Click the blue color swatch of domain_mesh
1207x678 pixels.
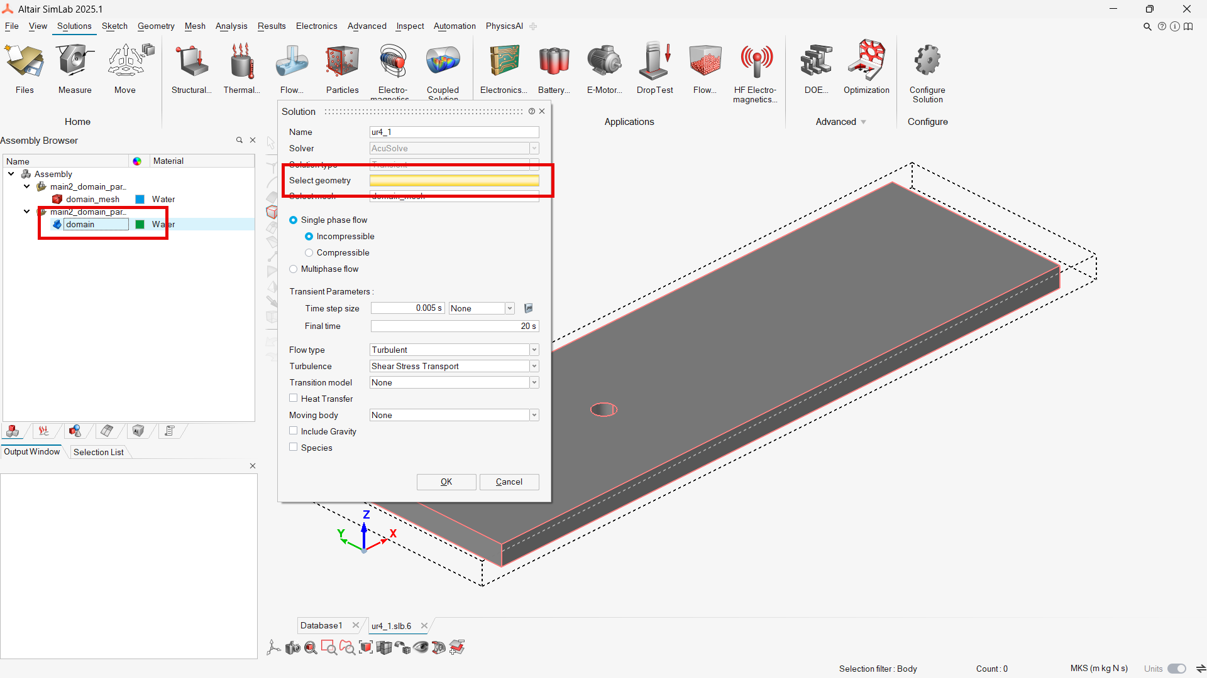(x=140, y=199)
